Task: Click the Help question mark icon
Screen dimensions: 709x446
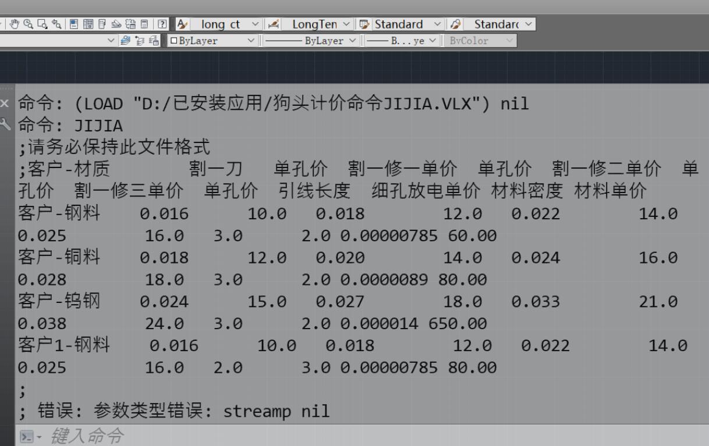Action: pyautogui.click(x=162, y=24)
